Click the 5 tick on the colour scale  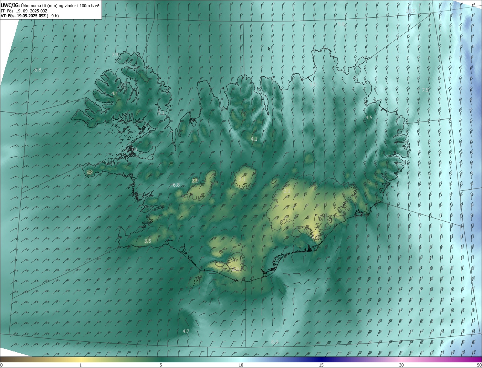pyautogui.click(x=161, y=365)
